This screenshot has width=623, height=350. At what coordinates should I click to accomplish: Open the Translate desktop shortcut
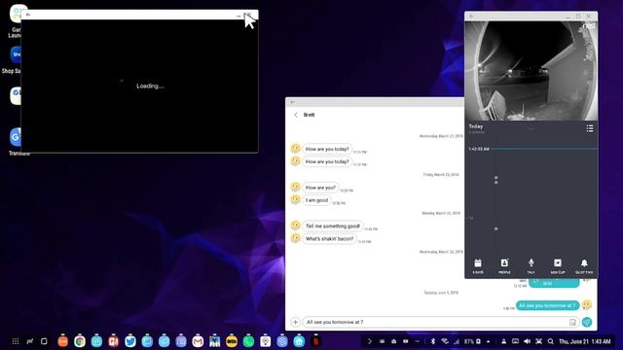click(16, 141)
